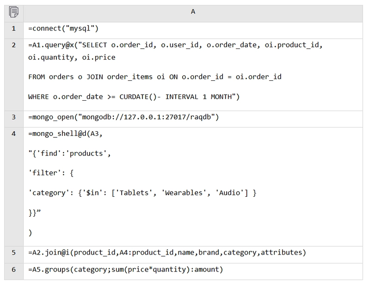
Task: Select row header 1
Action: (x=14, y=30)
